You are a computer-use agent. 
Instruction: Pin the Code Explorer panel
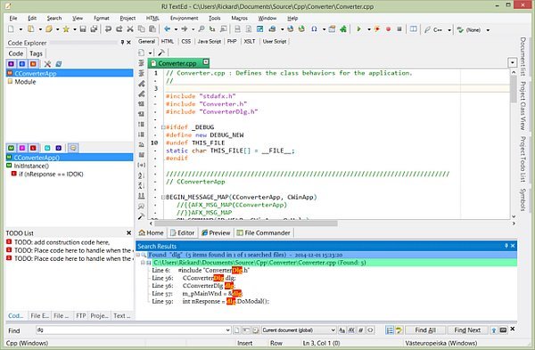tap(122, 42)
